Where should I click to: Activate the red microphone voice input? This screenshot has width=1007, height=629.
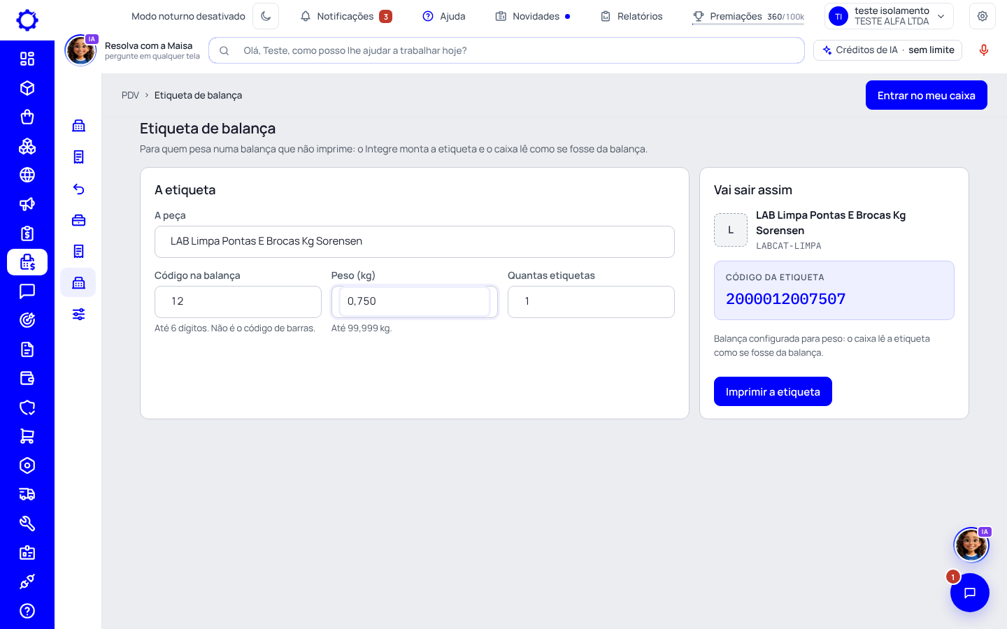(984, 50)
